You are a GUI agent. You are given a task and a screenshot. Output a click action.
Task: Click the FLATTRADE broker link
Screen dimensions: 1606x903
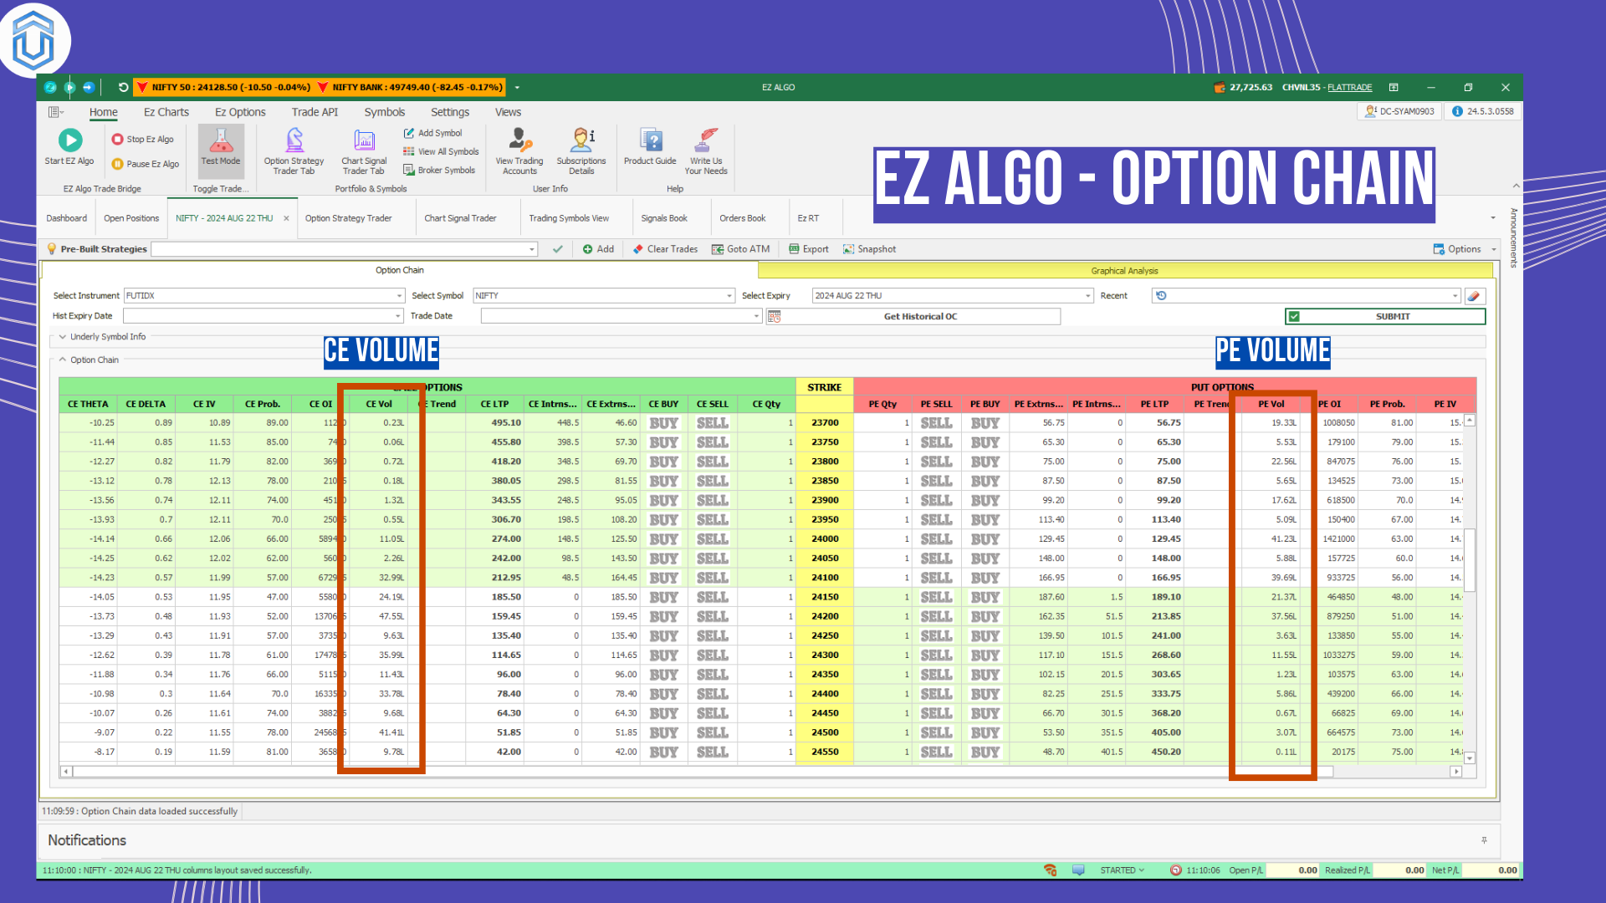(1349, 87)
